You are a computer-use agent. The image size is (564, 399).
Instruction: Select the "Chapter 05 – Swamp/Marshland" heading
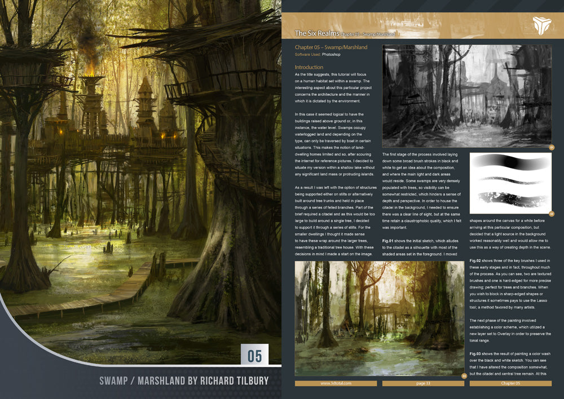331,47
